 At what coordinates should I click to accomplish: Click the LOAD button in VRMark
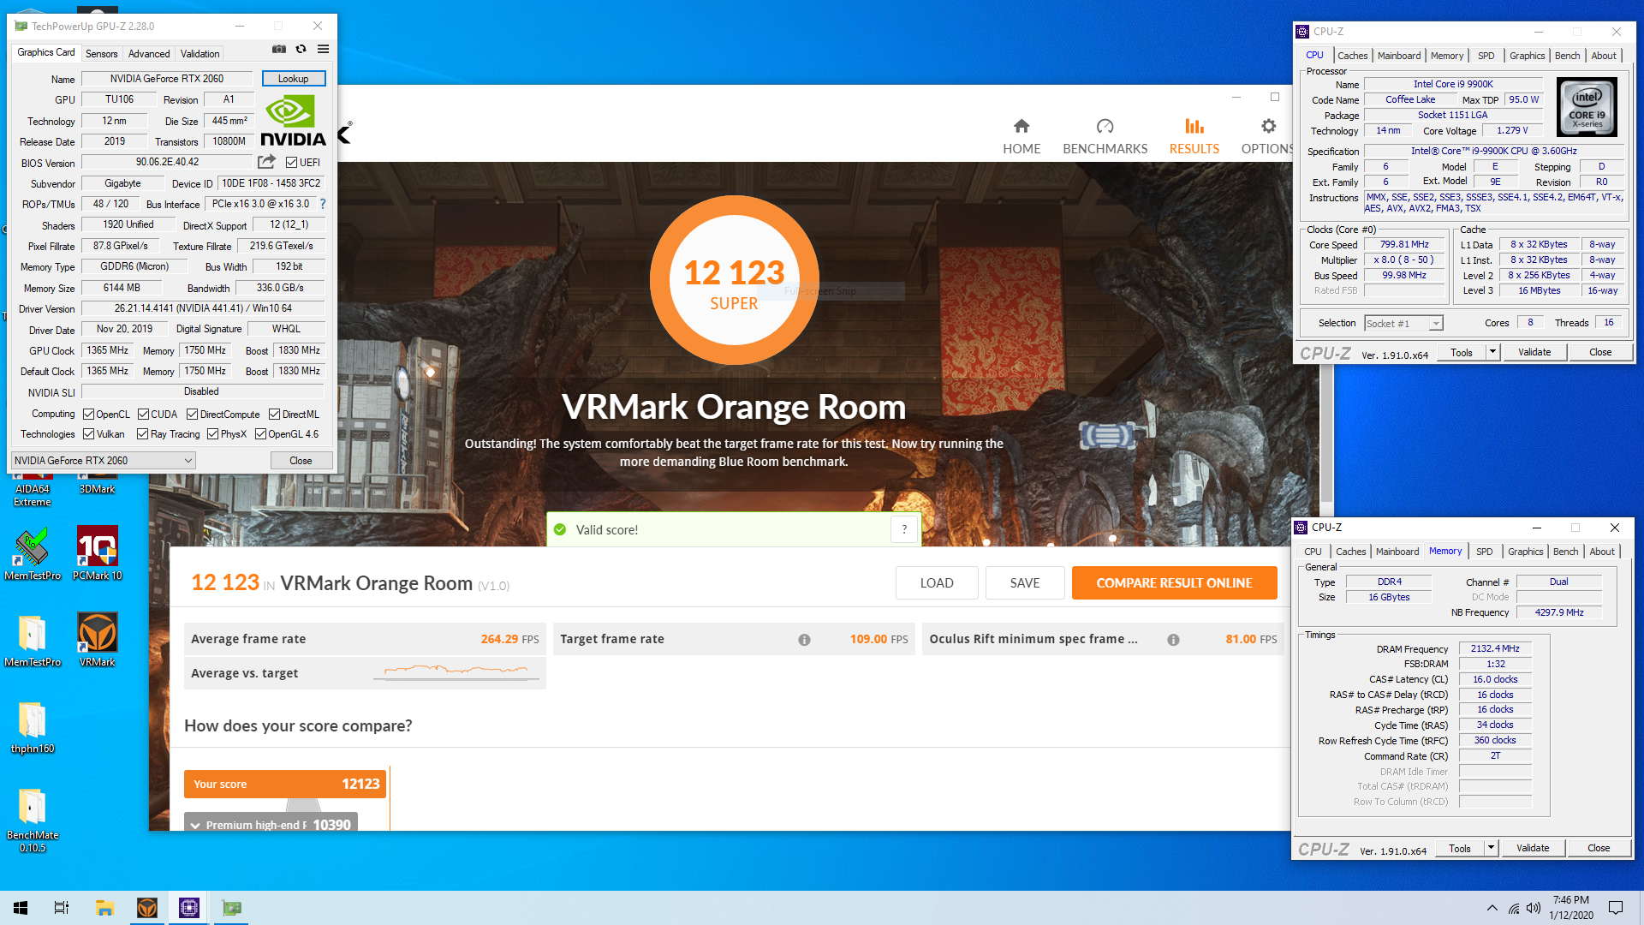pos(937,583)
